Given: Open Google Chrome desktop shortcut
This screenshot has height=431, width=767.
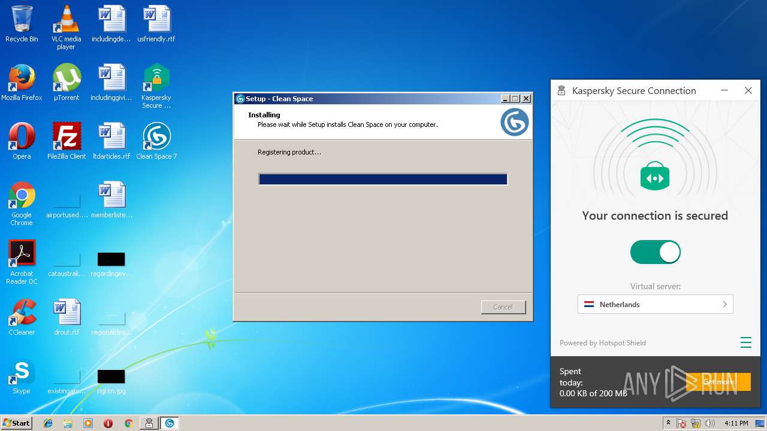Looking at the screenshot, I should tap(22, 204).
